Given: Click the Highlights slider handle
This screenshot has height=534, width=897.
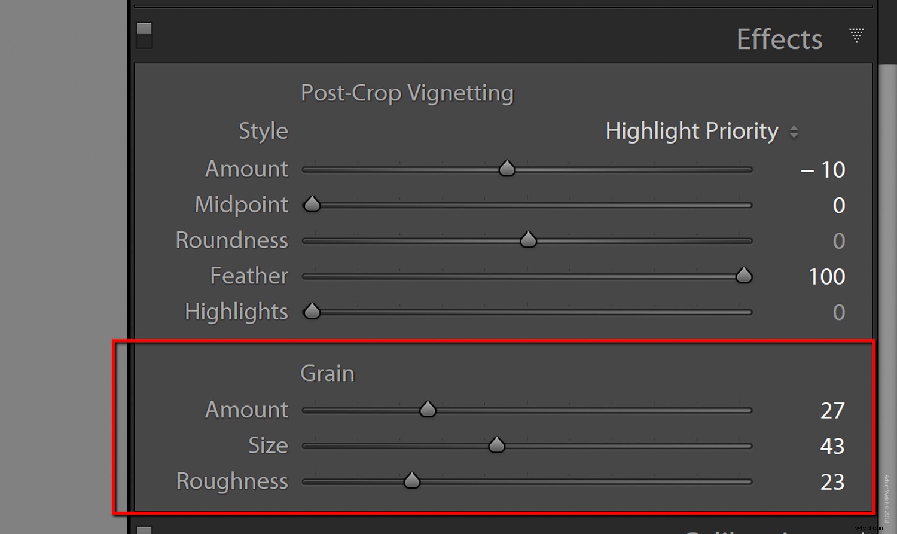Looking at the screenshot, I should pyautogui.click(x=312, y=312).
